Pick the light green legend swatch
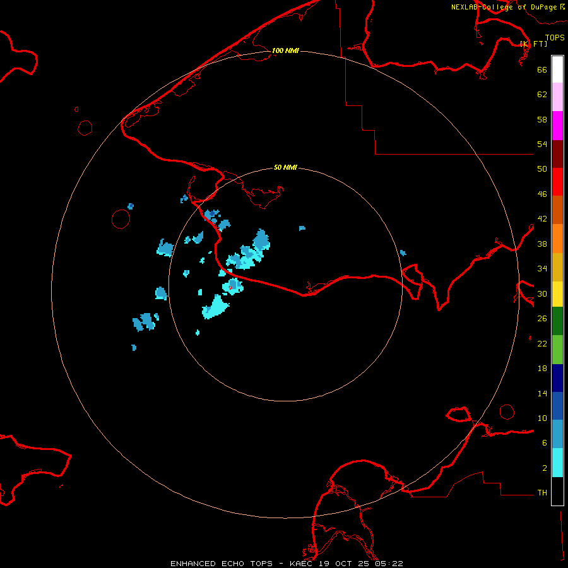Image resolution: width=568 pixels, height=568 pixels. (x=557, y=350)
